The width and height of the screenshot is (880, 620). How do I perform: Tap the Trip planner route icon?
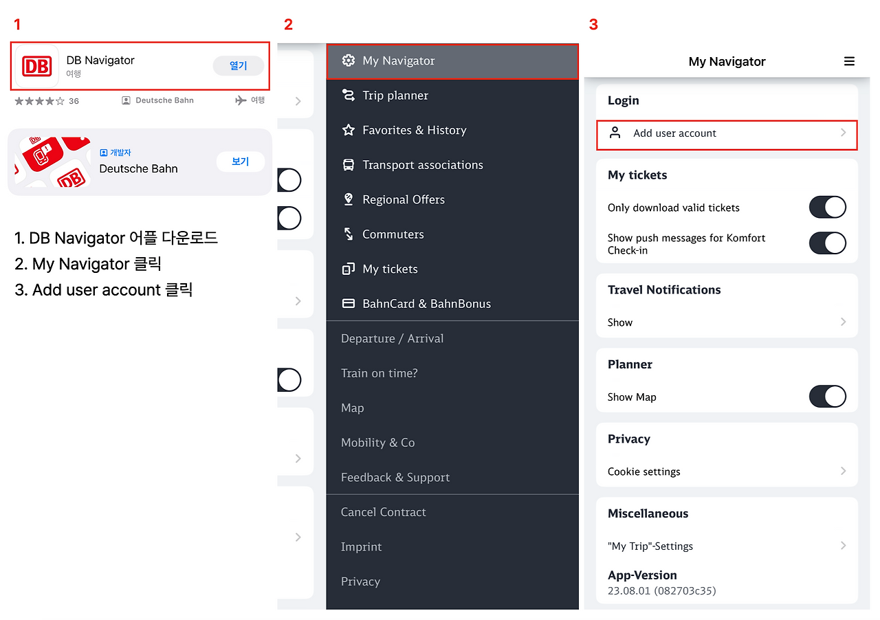click(x=349, y=96)
